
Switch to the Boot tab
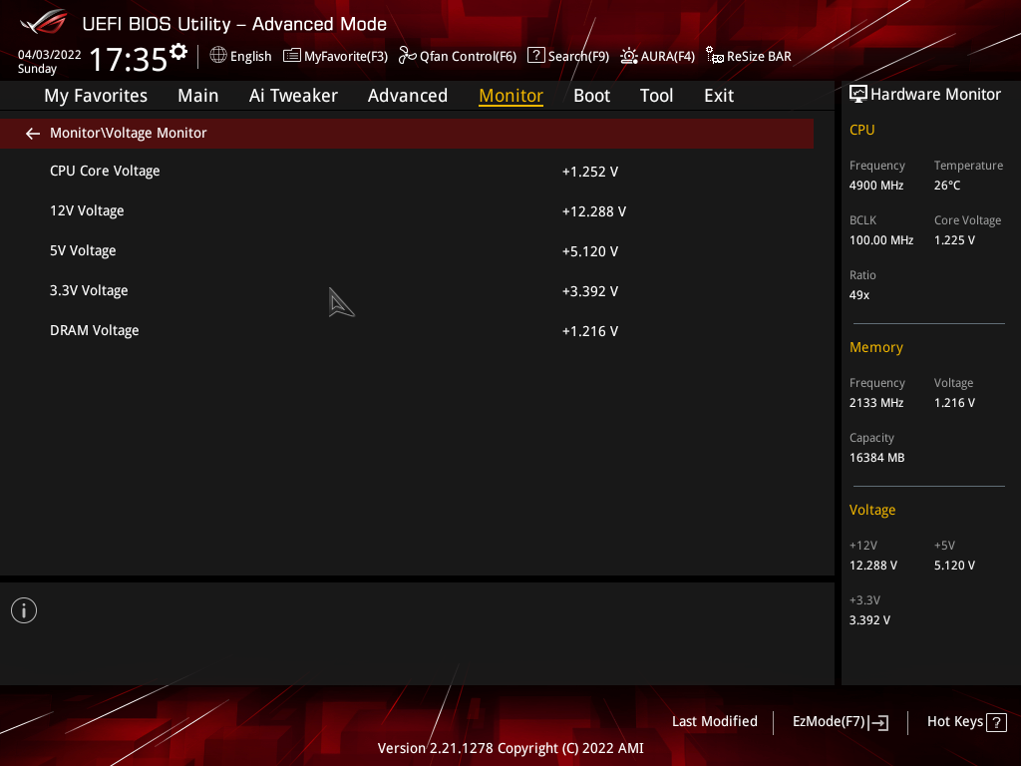click(592, 96)
